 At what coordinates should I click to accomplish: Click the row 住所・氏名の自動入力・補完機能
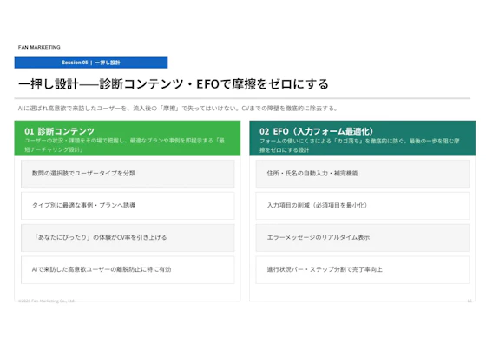click(x=363, y=174)
